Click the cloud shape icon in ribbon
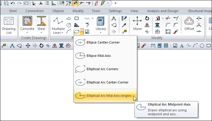 [x=77, y=18]
